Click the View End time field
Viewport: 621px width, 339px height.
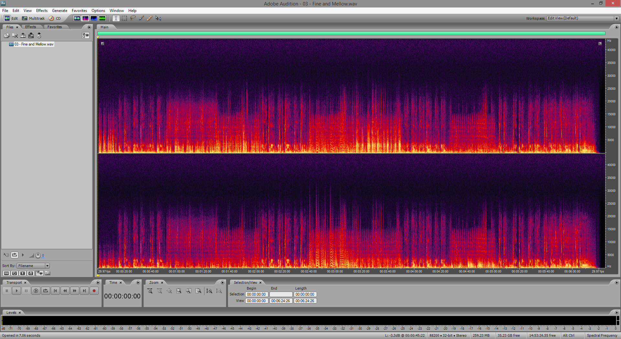click(x=281, y=301)
